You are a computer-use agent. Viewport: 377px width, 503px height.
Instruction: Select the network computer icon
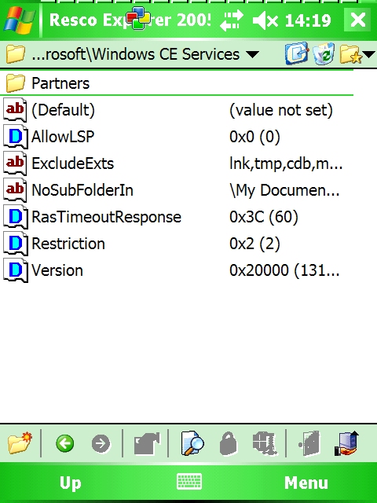[x=347, y=443]
